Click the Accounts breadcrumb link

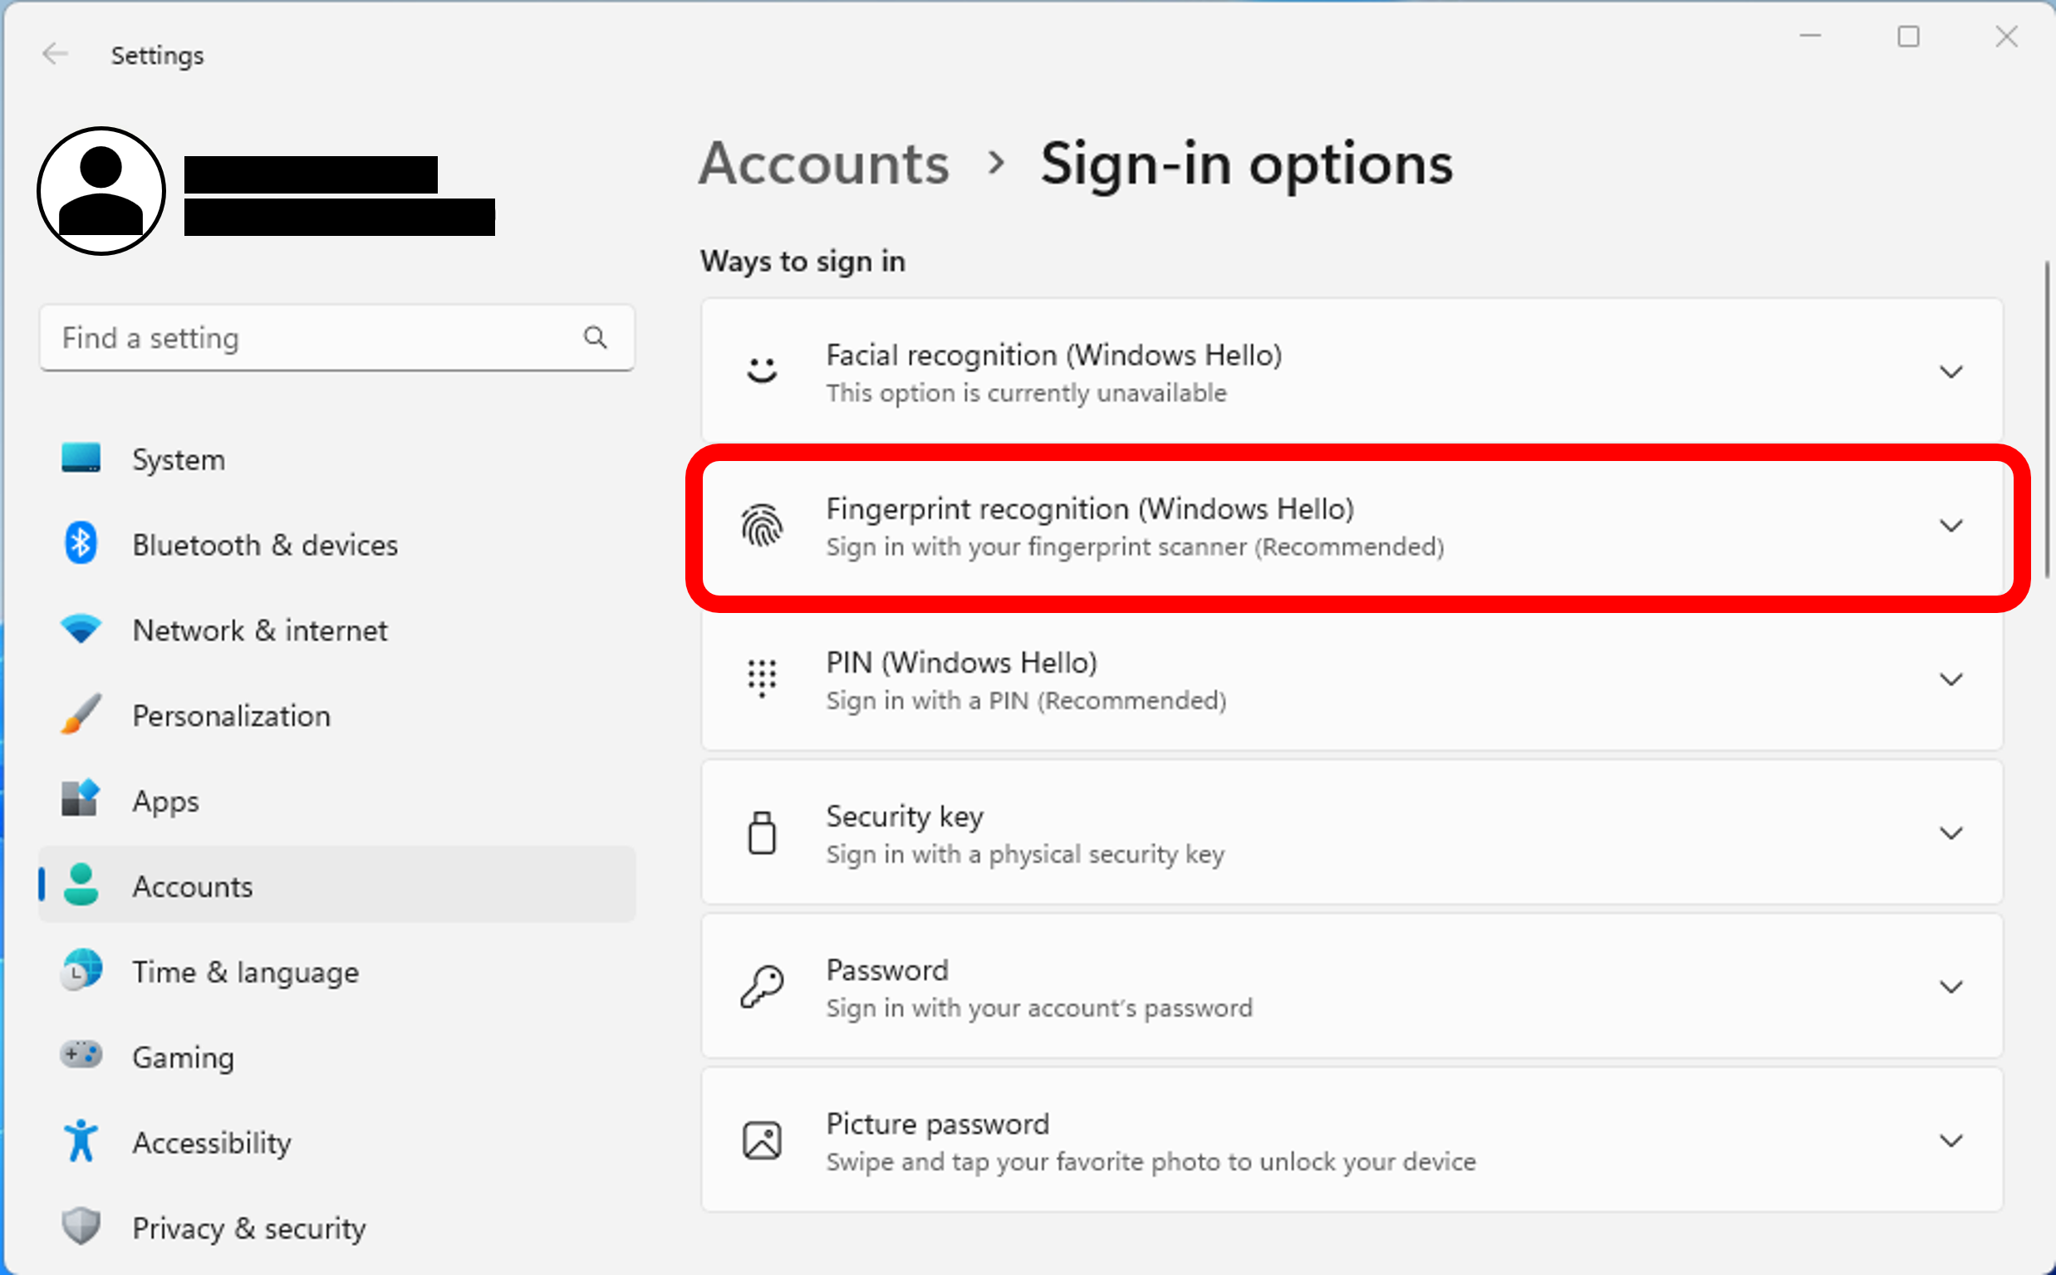click(x=824, y=164)
